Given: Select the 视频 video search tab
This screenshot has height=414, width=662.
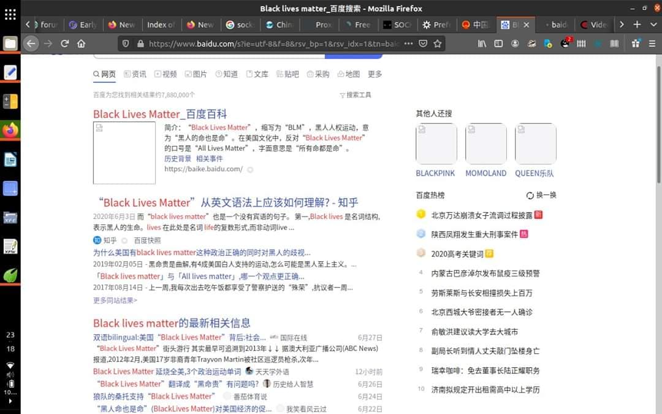Looking at the screenshot, I should (165, 74).
